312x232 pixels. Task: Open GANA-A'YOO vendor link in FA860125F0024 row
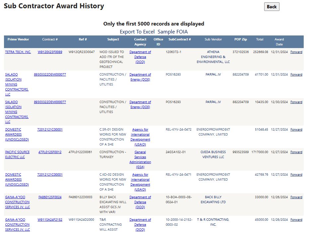(18, 202)
